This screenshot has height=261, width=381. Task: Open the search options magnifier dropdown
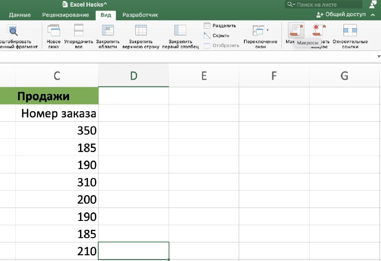point(291,4)
